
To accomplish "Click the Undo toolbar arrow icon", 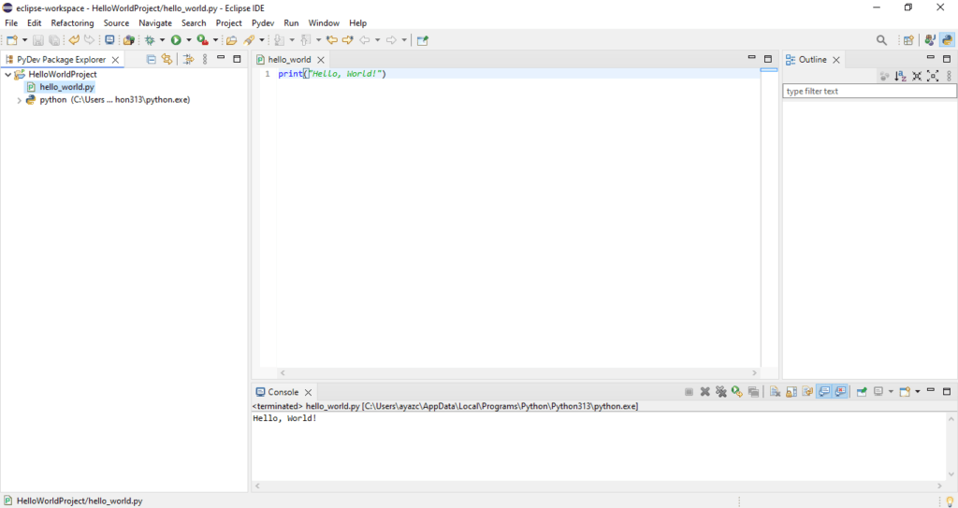I will (74, 40).
